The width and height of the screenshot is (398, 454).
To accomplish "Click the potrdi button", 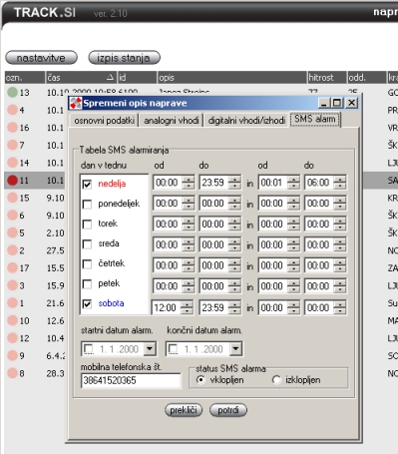I will point(228,410).
